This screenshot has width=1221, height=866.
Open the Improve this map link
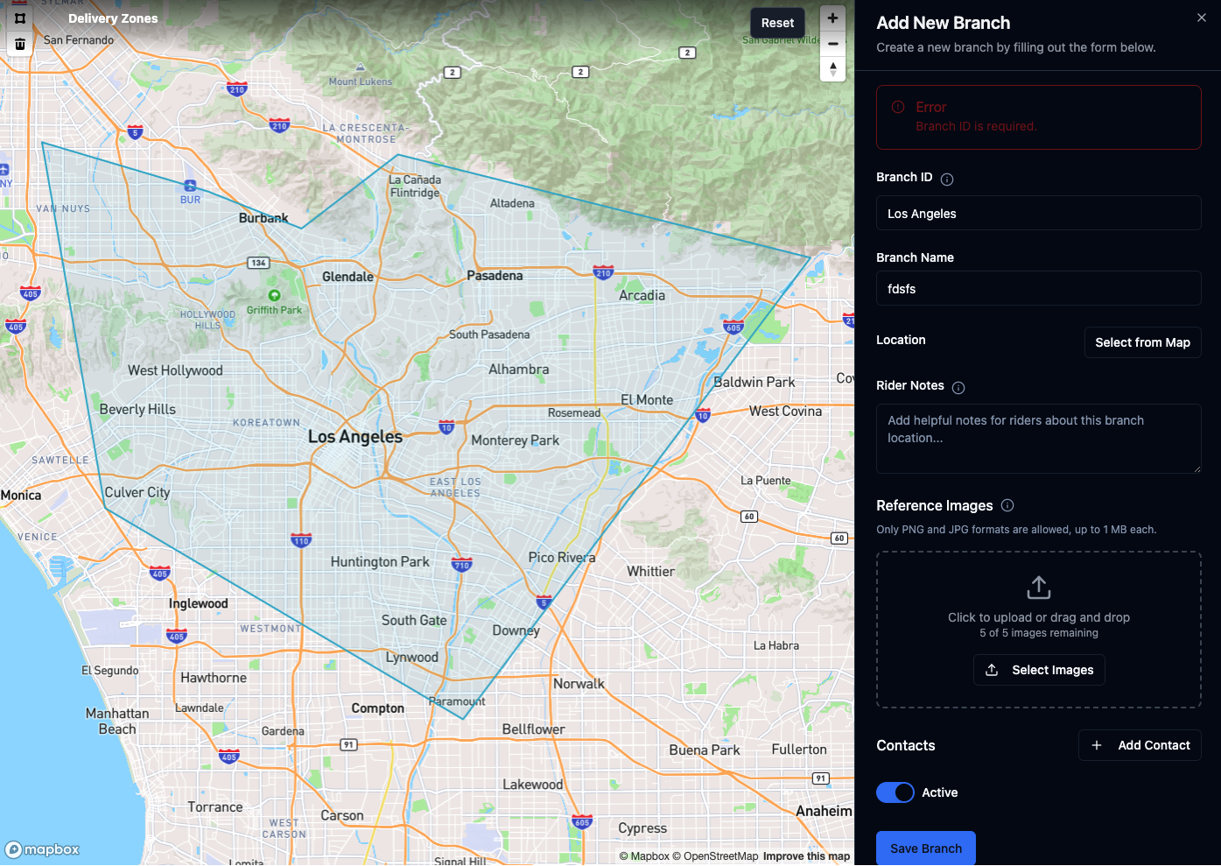pos(806,856)
